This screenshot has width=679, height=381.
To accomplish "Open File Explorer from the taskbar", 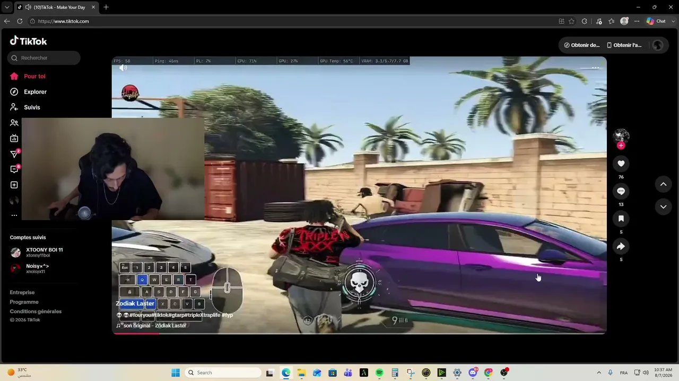I will pos(301,373).
